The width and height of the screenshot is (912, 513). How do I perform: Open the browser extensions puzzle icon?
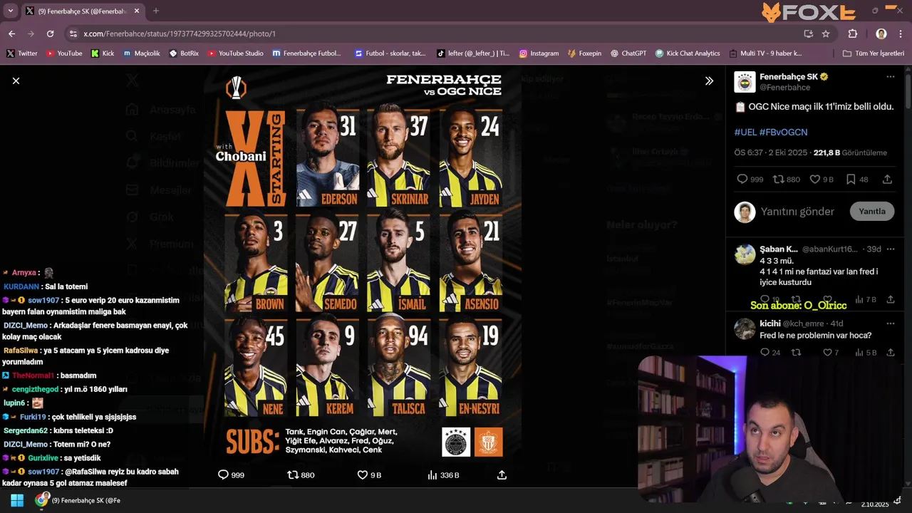pos(853,33)
